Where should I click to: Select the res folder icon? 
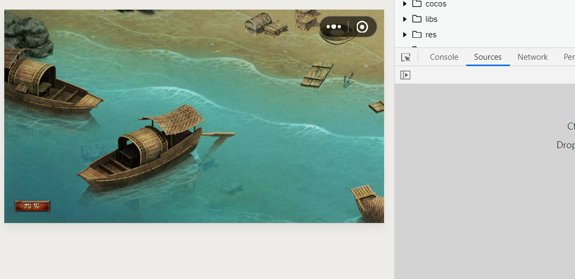coord(417,34)
